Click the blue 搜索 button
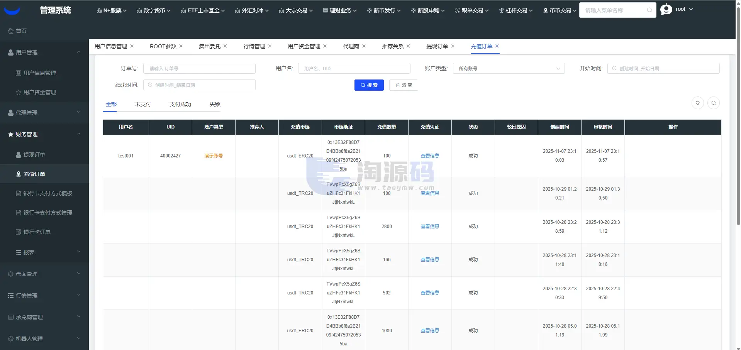Viewport: 741px width, 350px height. pyautogui.click(x=369, y=85)
